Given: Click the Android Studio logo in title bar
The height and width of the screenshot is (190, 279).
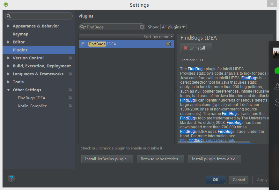Looking at the screenshot, I should 6,5.
